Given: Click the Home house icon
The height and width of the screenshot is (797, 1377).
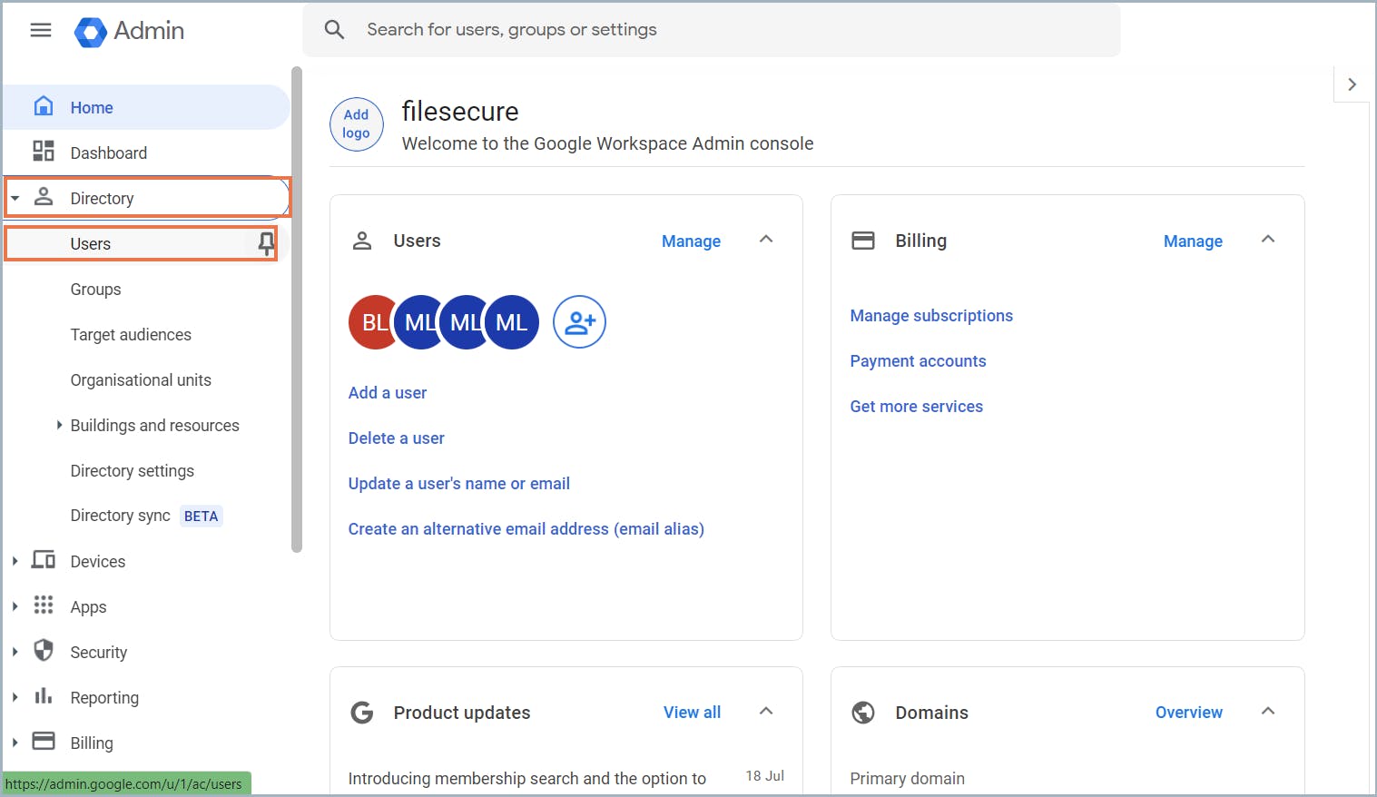Looking at the screenshot, I should click(43, 106).
